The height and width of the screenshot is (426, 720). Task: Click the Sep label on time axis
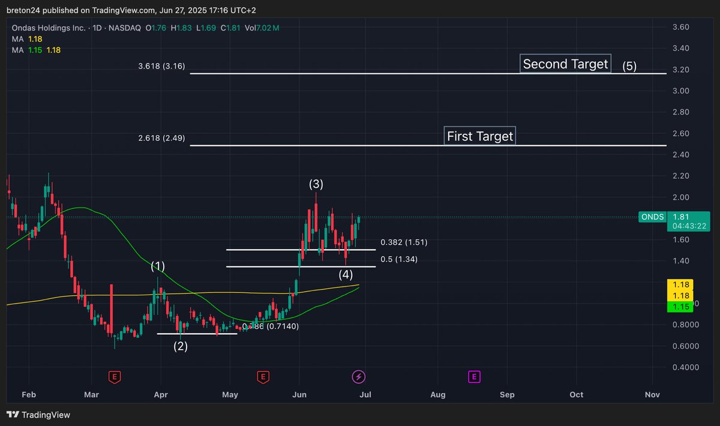507,395
